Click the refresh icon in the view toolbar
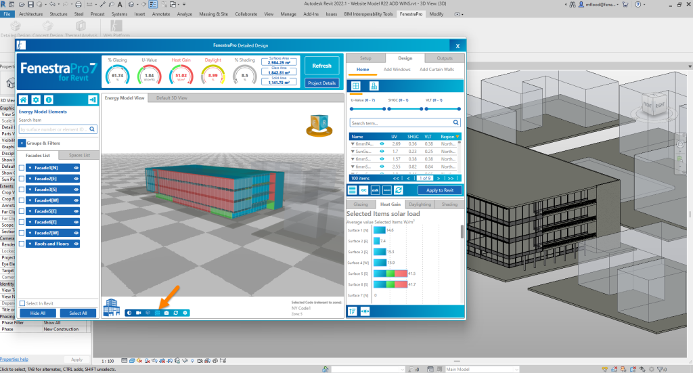The image size is (693, 373). point(175,313)
